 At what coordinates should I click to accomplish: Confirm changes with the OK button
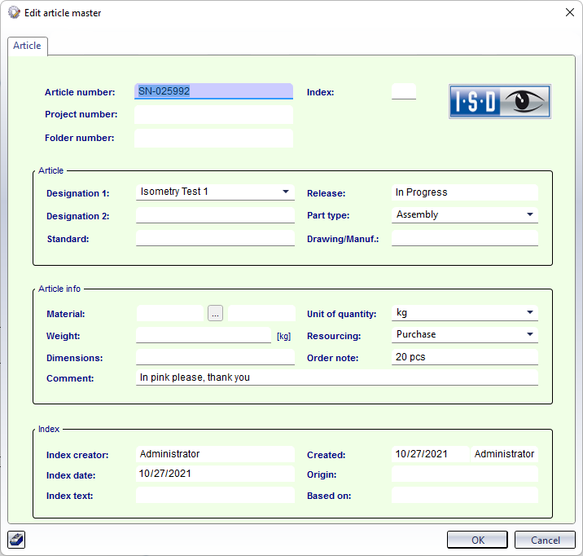point(477,540)
